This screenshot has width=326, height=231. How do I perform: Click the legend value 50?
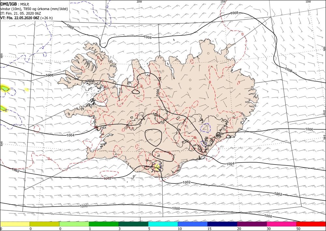[298, 229]
